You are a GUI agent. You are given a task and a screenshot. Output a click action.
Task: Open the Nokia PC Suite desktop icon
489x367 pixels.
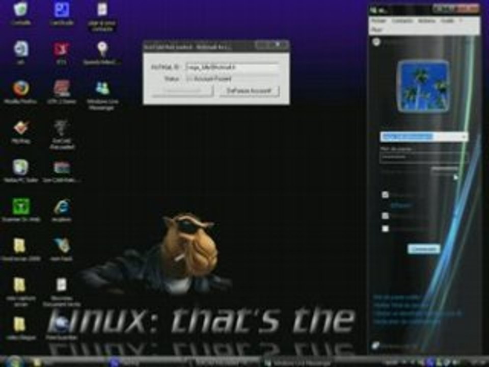20,170
